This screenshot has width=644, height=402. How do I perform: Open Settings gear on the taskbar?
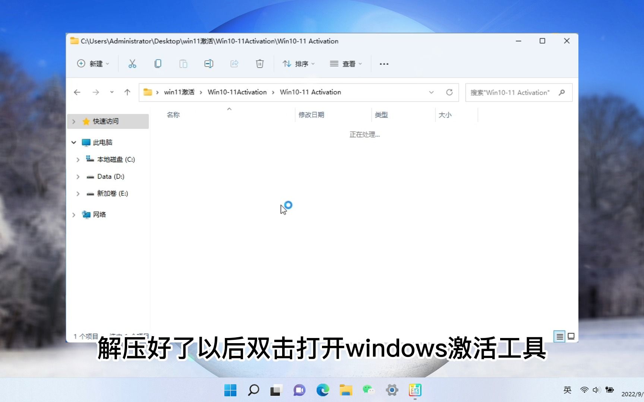(x=392, y=390)
